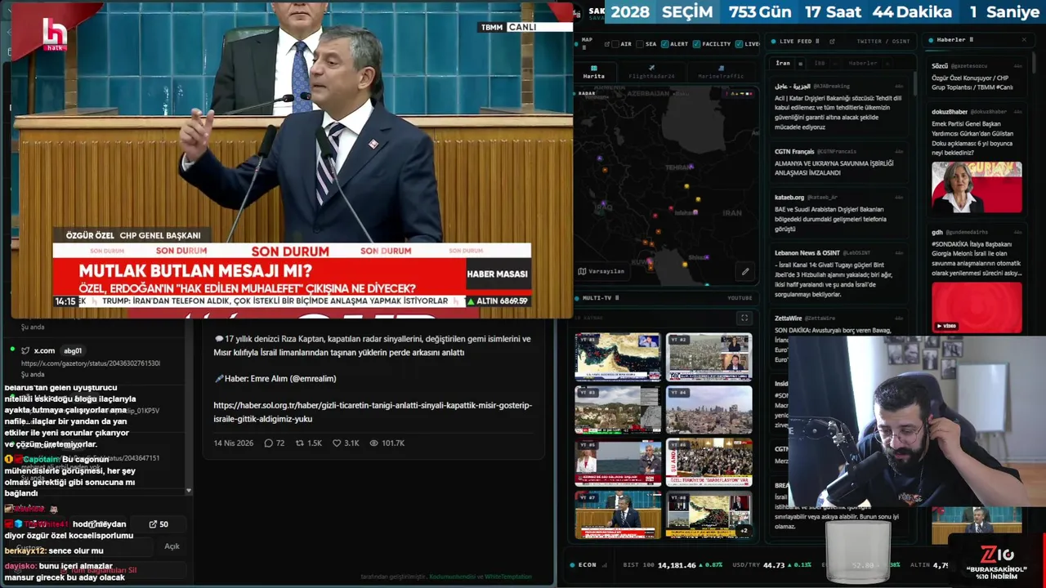The width and height of the screenshot is (1046, 588).
Task: Enable the SEA layer checkbox
Action: 640,44
